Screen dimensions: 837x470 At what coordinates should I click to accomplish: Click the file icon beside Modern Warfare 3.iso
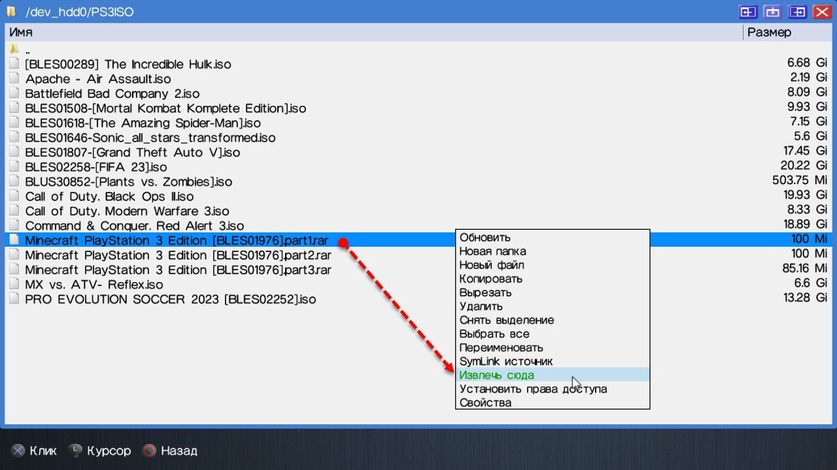14,211
